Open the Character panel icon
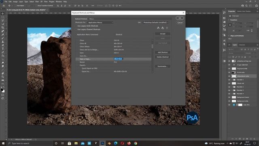This screenshot has width=259, height=146. pyautogui.click(x=224, y=41)
